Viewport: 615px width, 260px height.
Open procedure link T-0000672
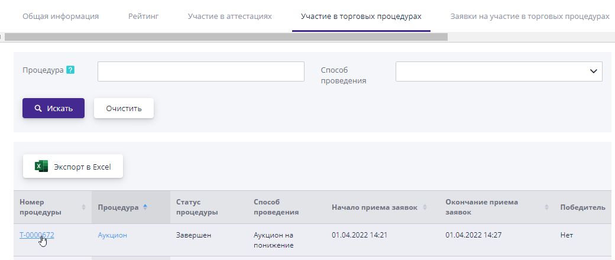(37, 235)
